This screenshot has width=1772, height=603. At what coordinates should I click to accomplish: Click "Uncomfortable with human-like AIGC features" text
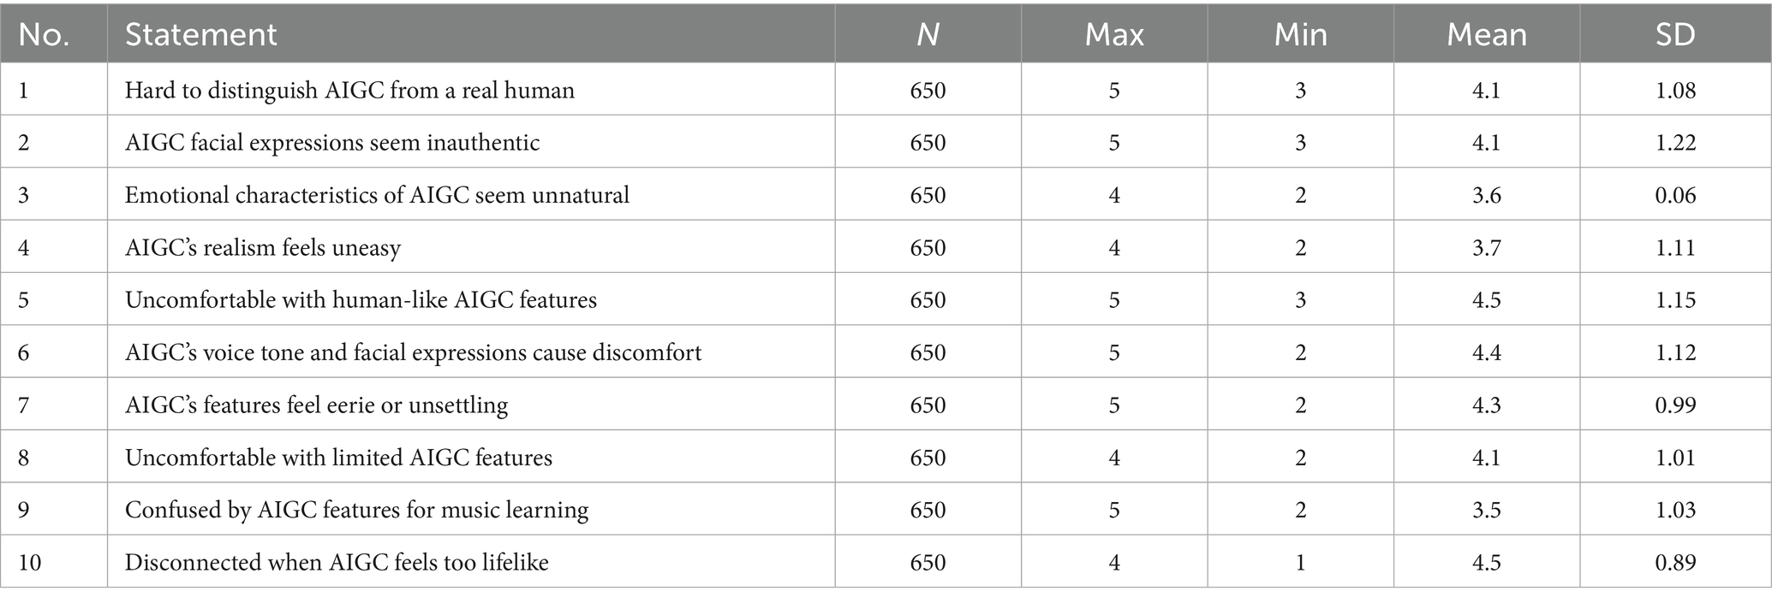pos(361,300)
